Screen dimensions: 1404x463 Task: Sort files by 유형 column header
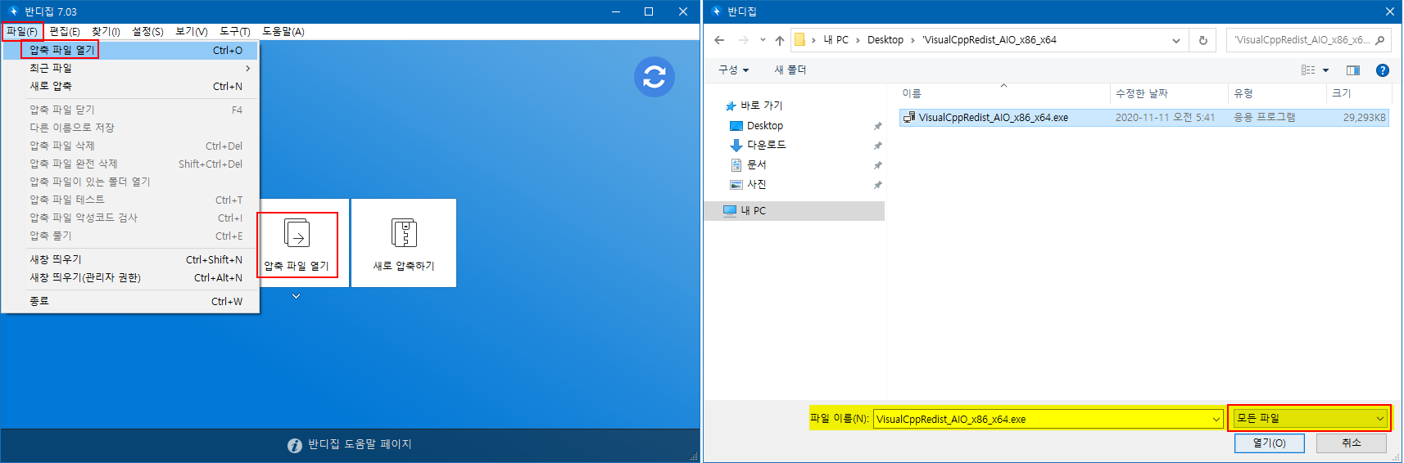pyautogui.click(x=1277, y=93)
